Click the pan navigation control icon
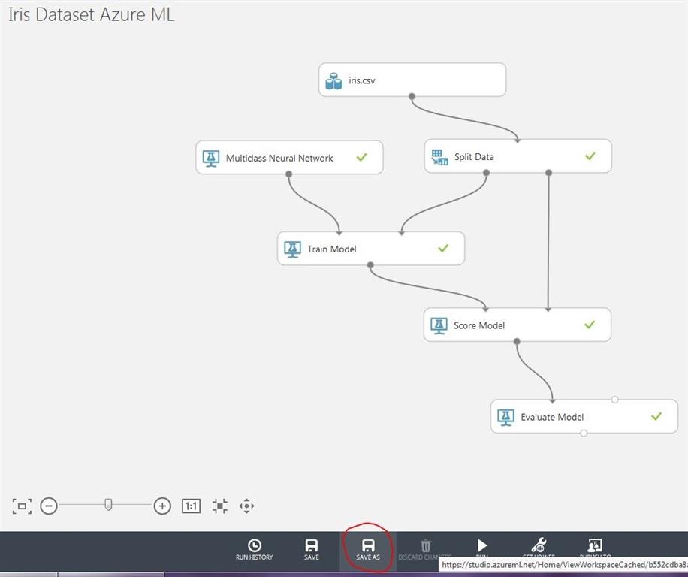688x577 pixels. [x=246, y=506]
